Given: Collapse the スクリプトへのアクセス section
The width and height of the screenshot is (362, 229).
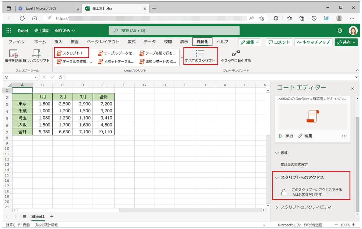Looking at the screenshot, I should (x=277, y=178).
